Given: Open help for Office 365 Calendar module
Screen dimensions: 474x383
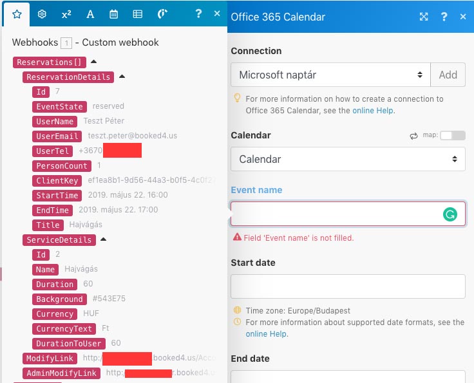Looking at the screenshot, I should 444,17.
